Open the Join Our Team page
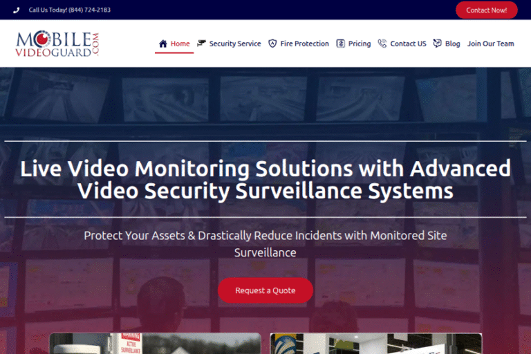This screenshot has width=531, height=354. [490, 44]
